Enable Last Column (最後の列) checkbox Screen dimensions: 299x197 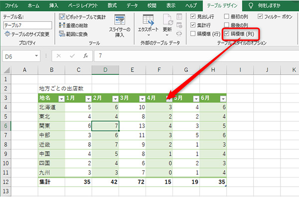226,25
